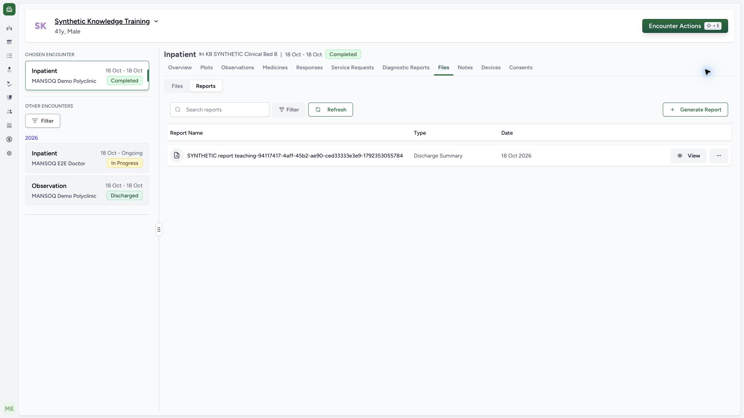Open the dollar billing sidebar icon
The height and width of the screenshot is (418, 744).
(x=9, y=139)
